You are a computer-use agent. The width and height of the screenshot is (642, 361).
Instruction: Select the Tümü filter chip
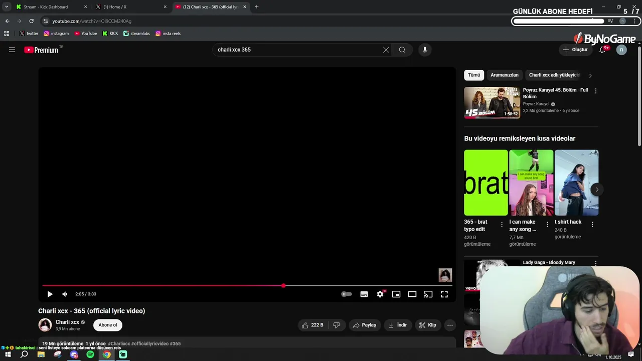[474, 75]
